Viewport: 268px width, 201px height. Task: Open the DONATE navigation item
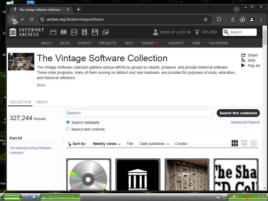pyautogui.click(x=150, y=43)
